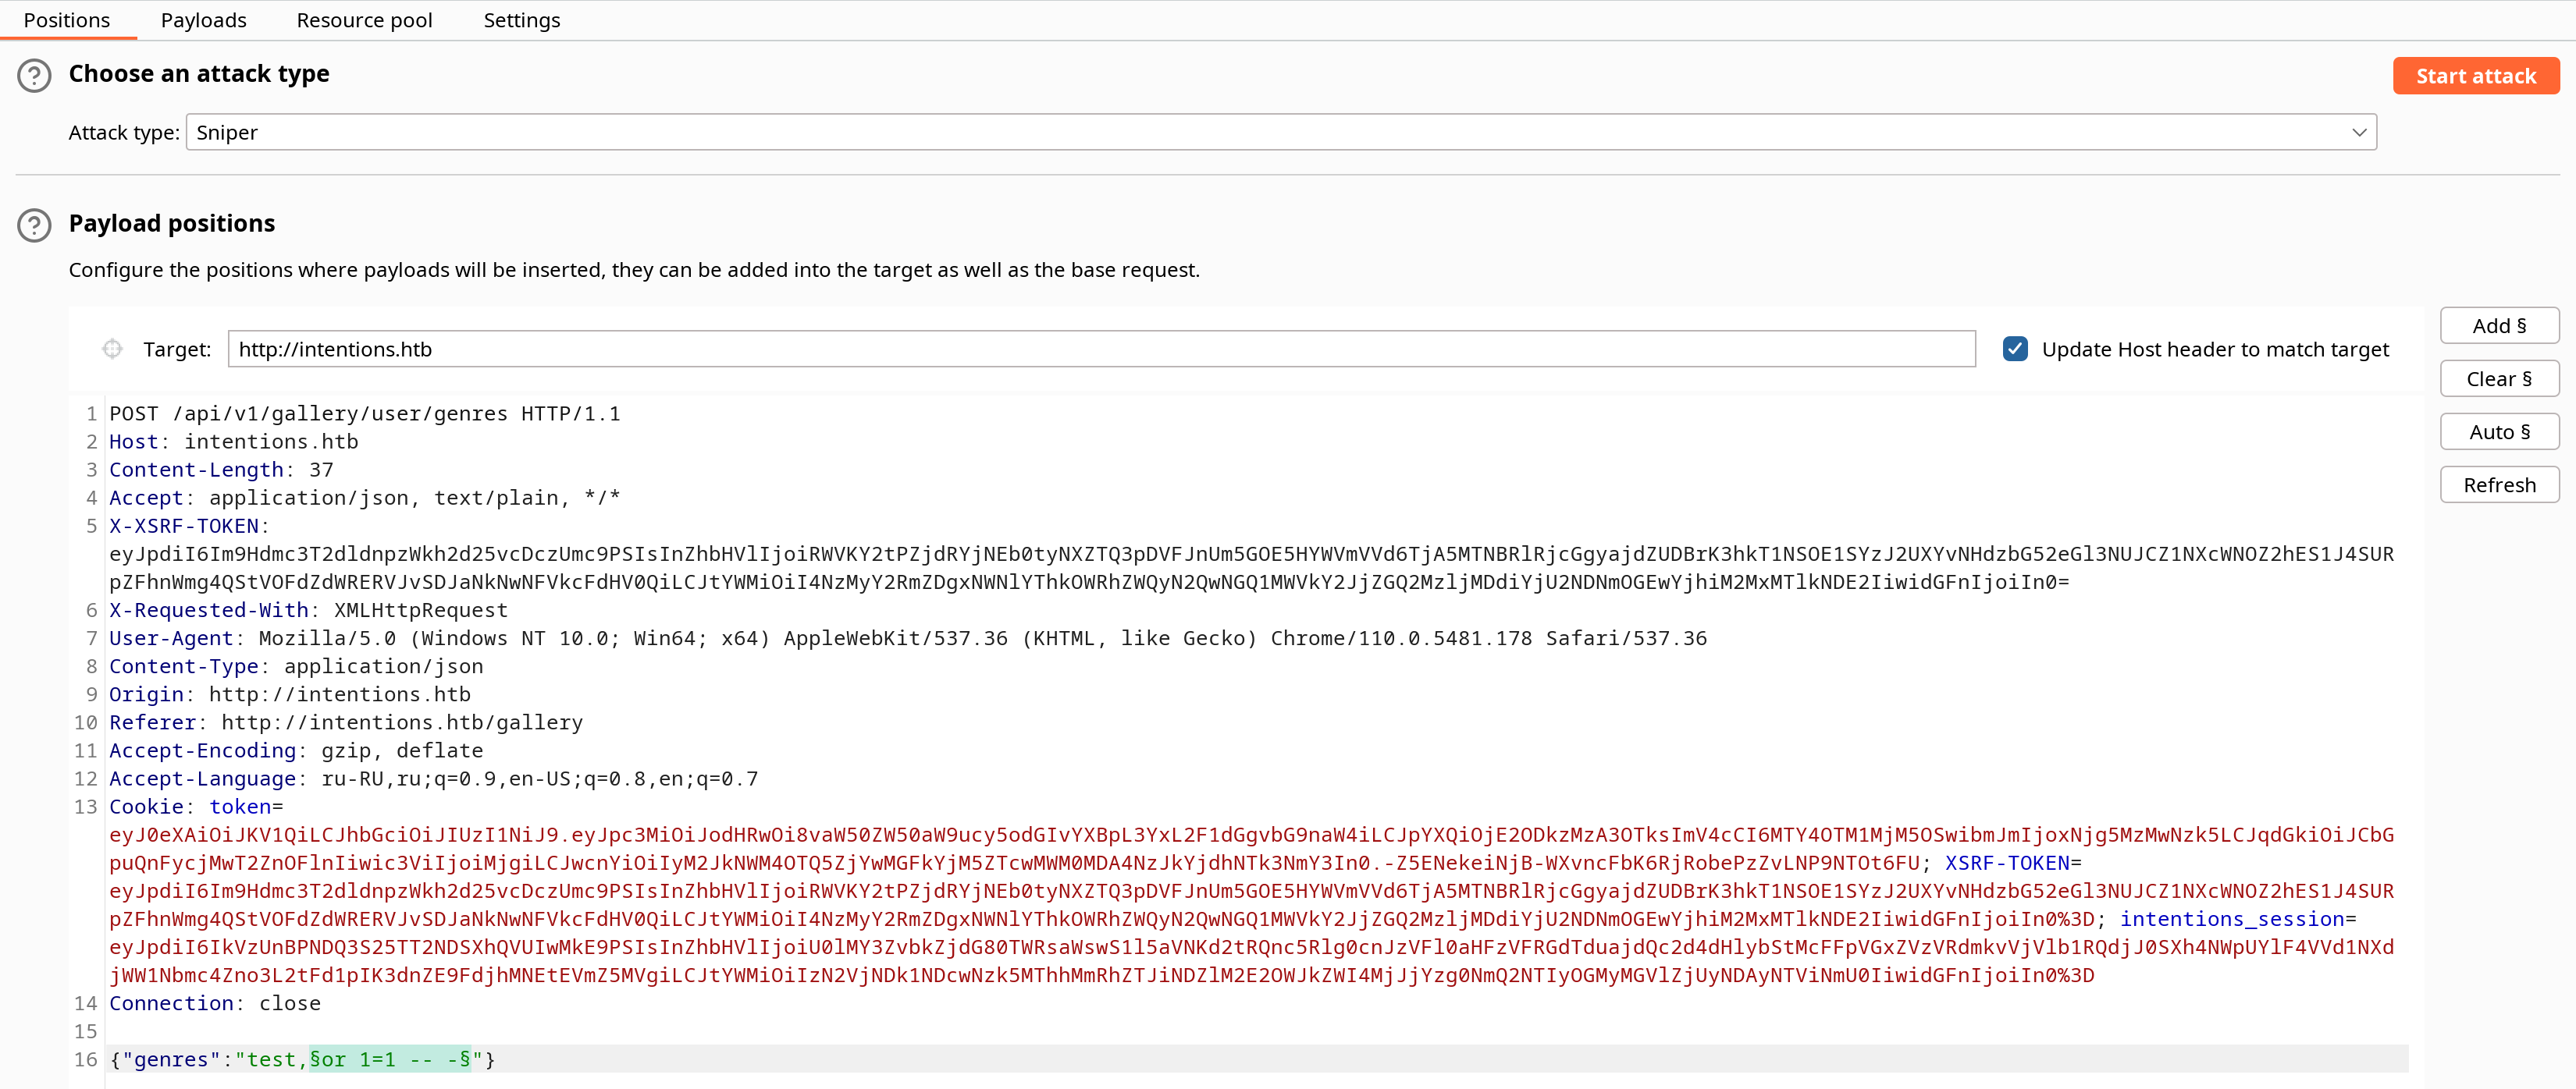Click the Connection: close header line
Screen dimensions: 2576x1089
(x=215, y=1003)
